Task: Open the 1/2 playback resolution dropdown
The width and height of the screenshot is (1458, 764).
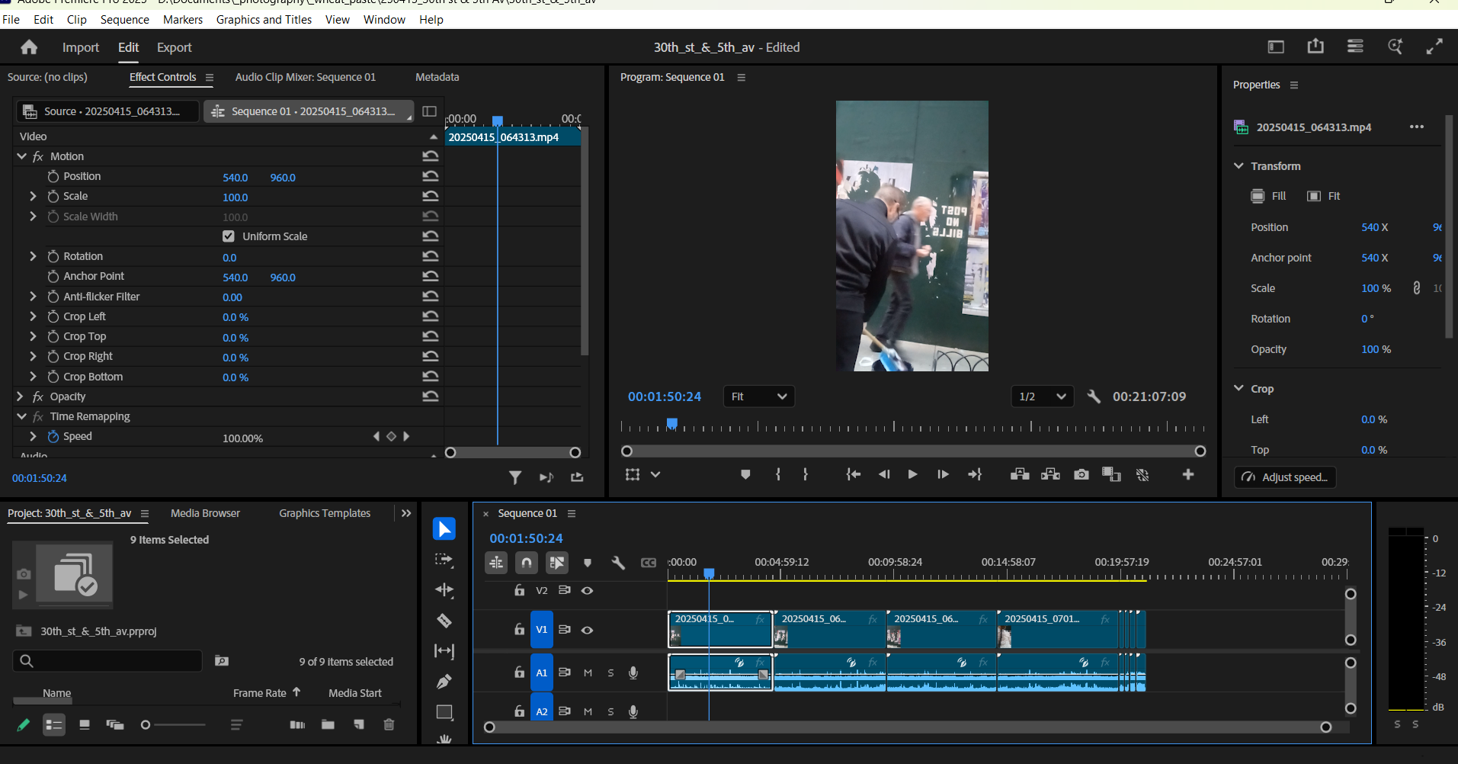Action: click(1041, 396)
